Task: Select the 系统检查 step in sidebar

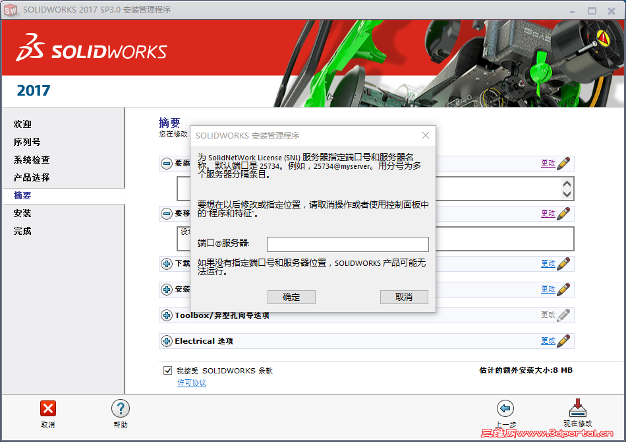Action: 32,160
